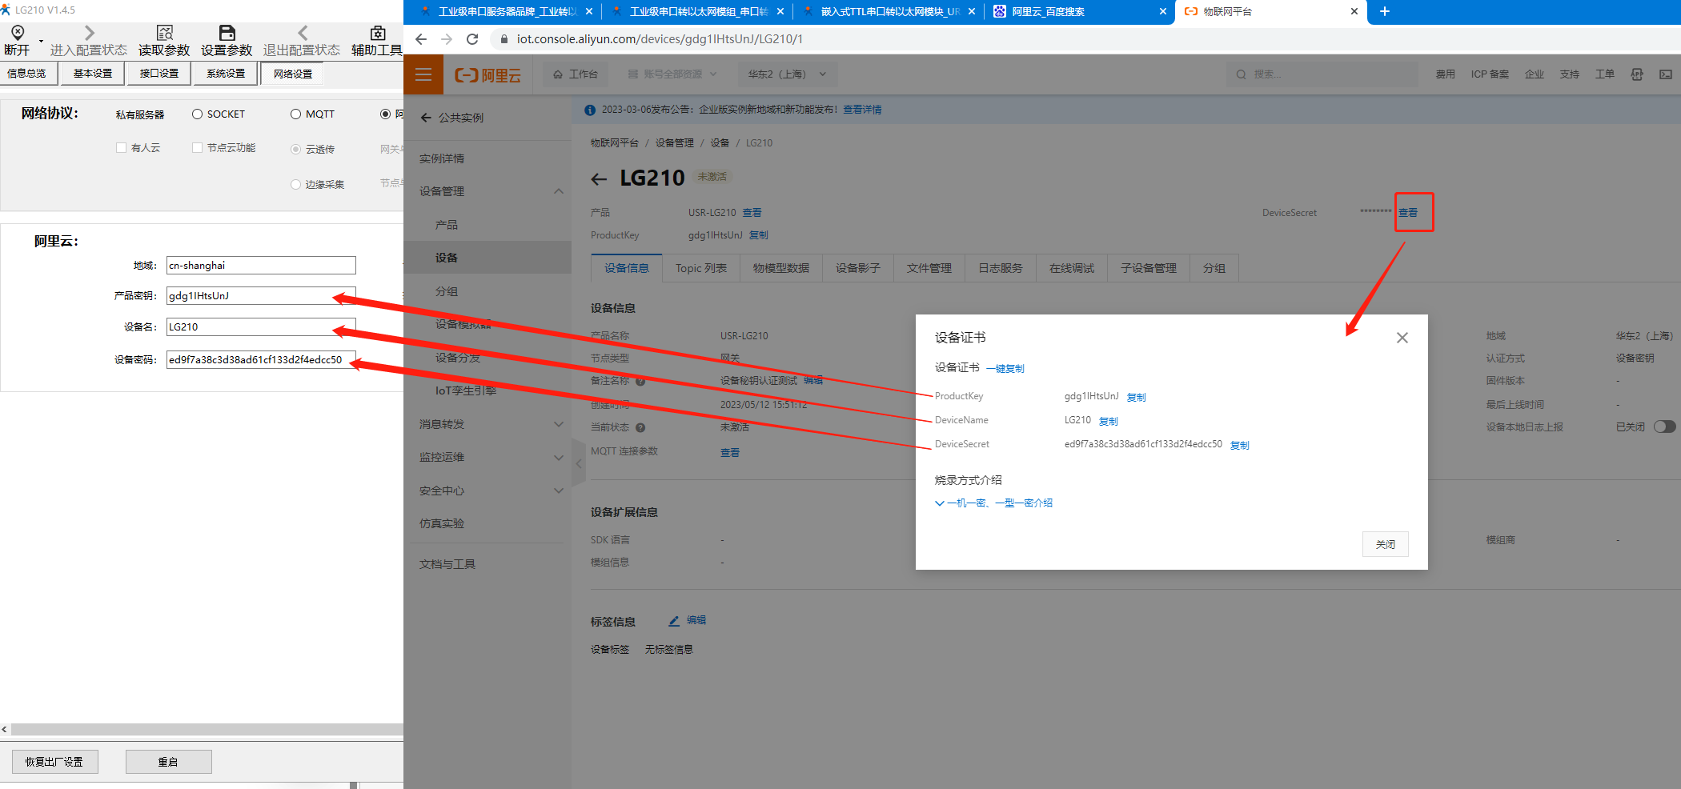The image size is (1681, 789).
Task: Select MQTT radio button
Action: coord(295,114)
